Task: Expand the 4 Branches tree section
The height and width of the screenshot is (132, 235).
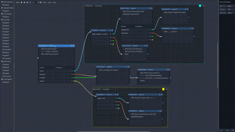Action: click(x=2, y=61)
